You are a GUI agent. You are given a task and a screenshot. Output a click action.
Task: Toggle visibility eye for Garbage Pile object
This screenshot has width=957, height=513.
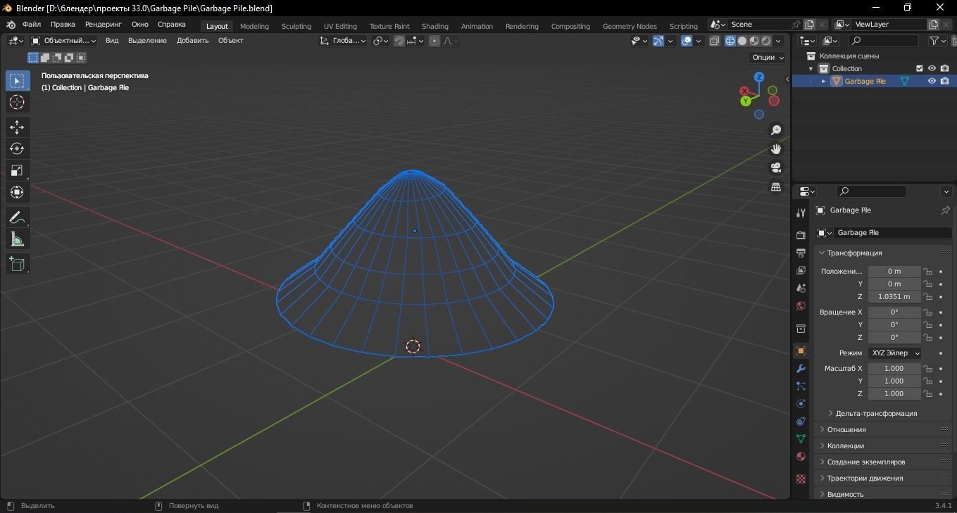tap(932, 81)
